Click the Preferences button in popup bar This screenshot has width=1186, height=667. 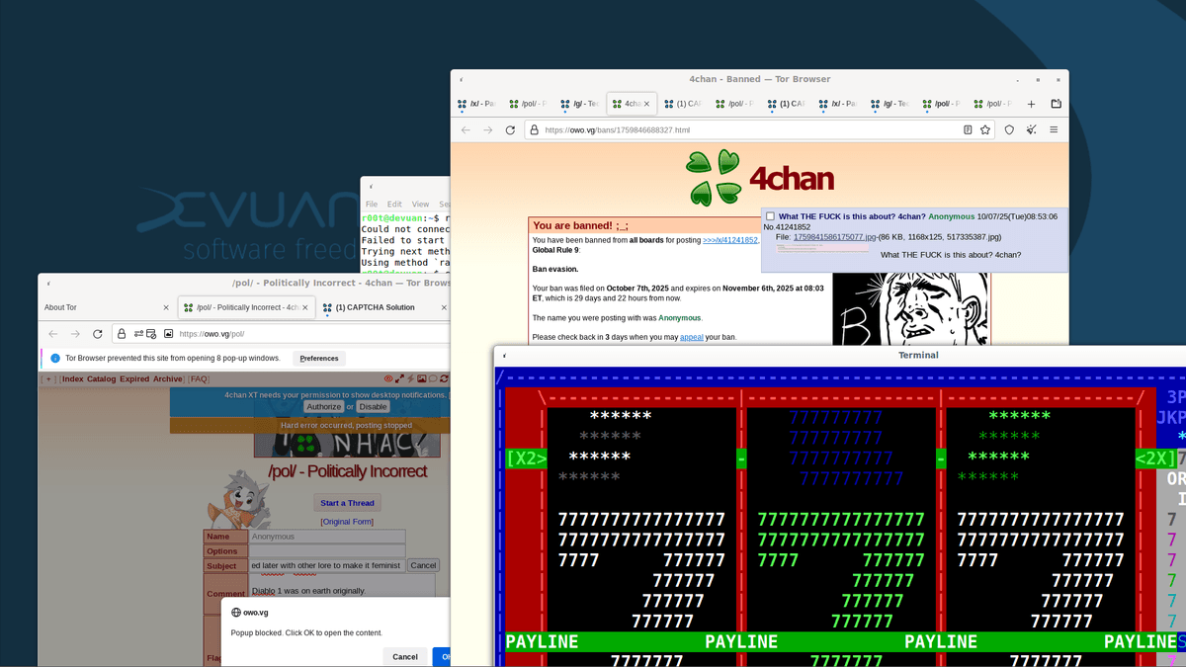click(319, 358)
